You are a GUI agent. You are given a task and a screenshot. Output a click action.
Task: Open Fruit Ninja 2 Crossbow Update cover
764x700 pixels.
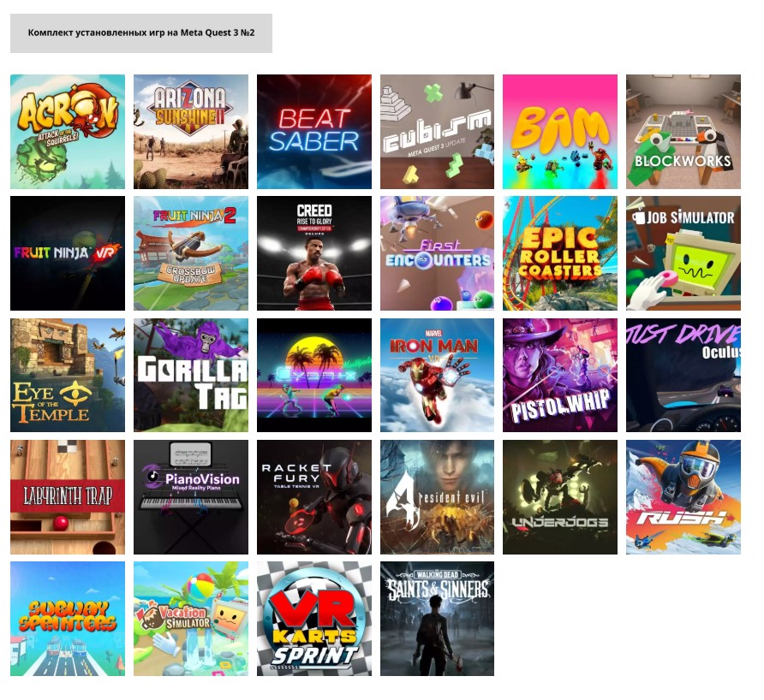coord(191,253)
